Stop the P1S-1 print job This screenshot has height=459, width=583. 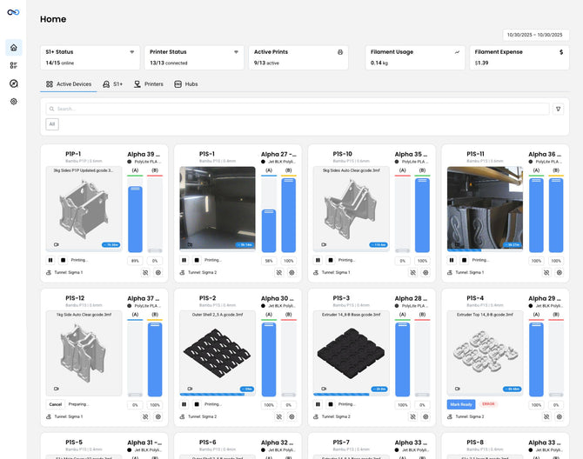(x=197, y=260)
